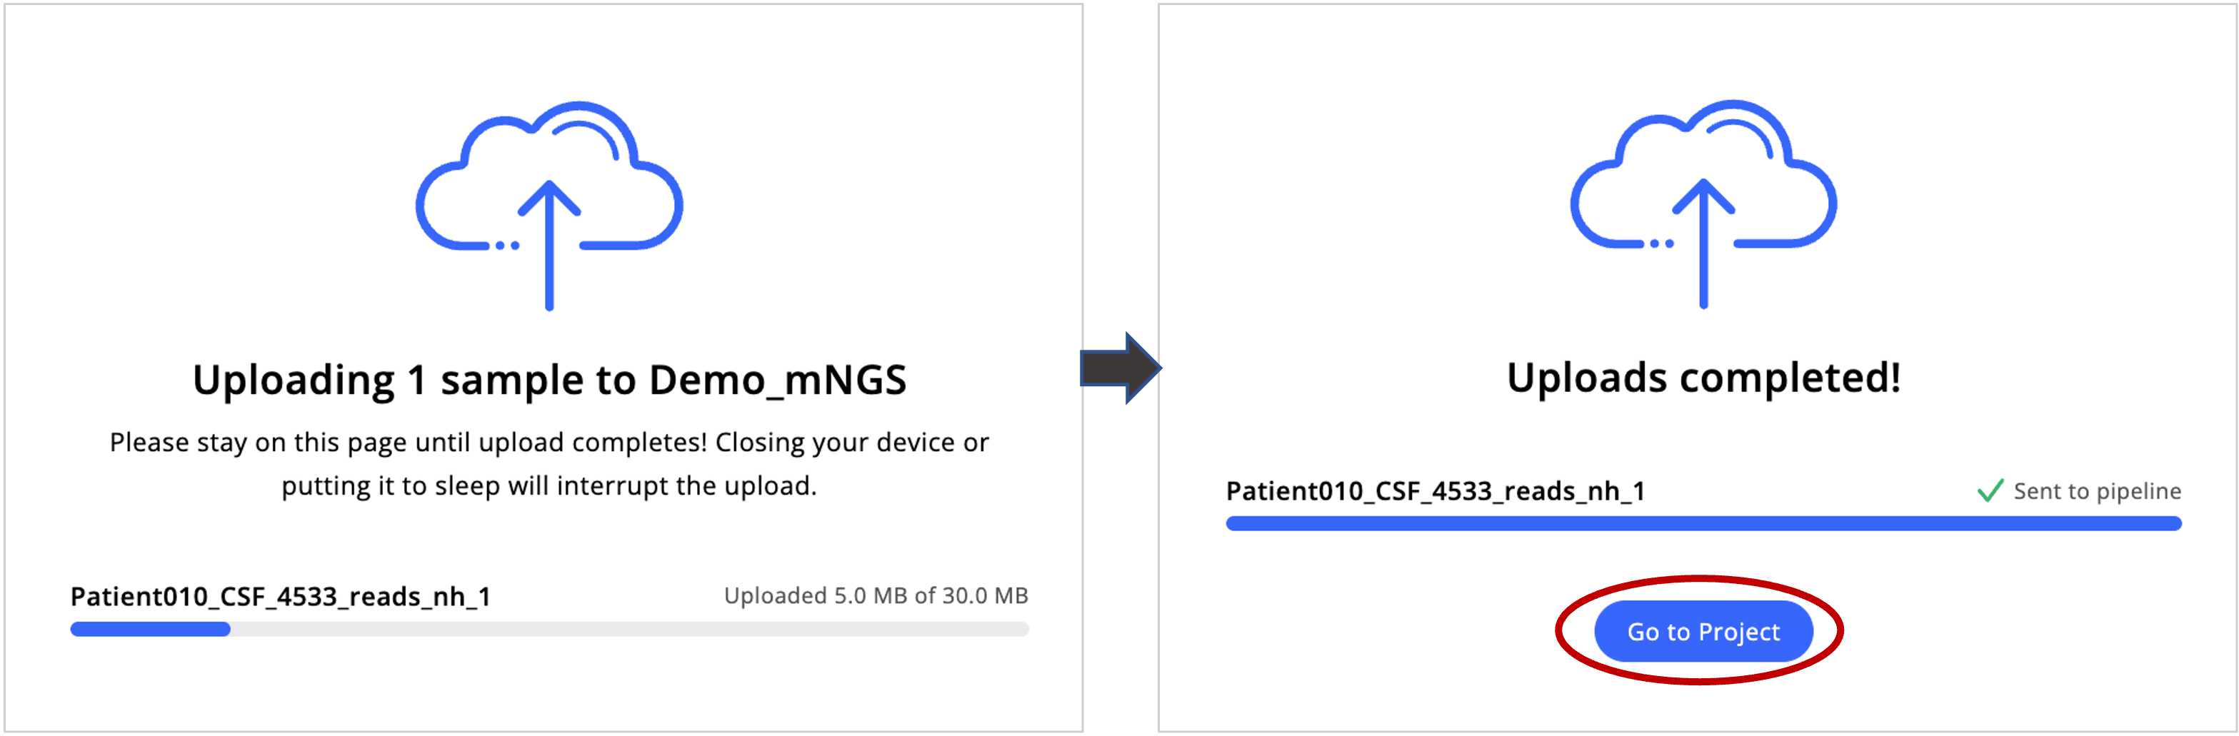The width and height of the screenshot is (2239, 736).
Task: Click the Uploads completed! heading
Action: [x=1703, y=378]
